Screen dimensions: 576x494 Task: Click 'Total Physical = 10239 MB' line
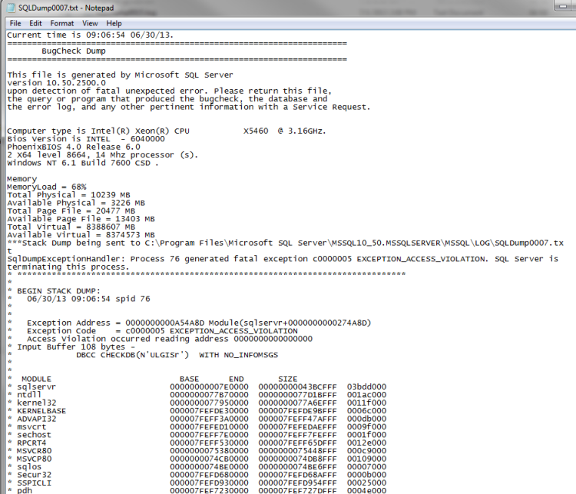click(x=68, y=195)
